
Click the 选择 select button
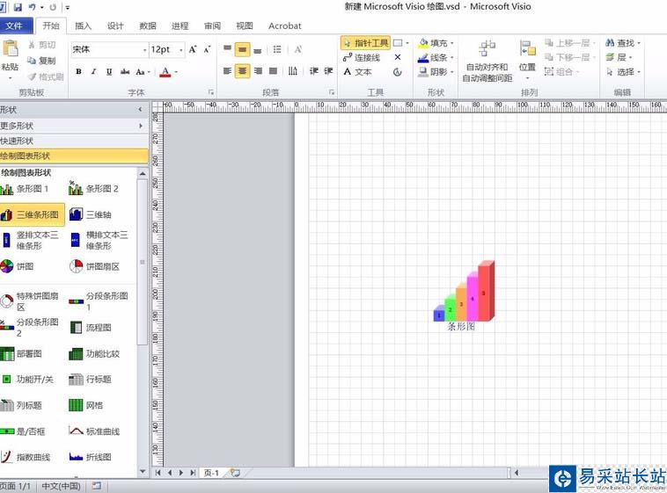(623, 72)
